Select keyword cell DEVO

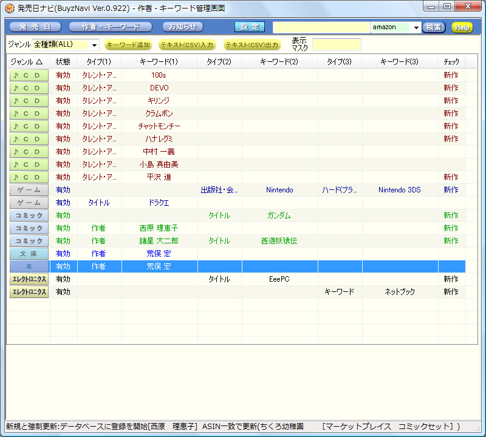tap(159, 88)
